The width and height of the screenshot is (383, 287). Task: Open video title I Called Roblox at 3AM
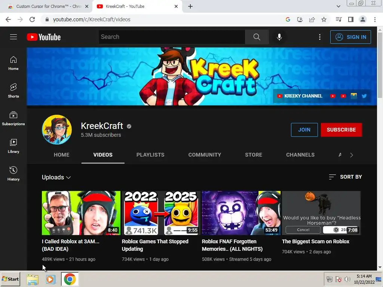pyautogui.click(x=71, y=245)
